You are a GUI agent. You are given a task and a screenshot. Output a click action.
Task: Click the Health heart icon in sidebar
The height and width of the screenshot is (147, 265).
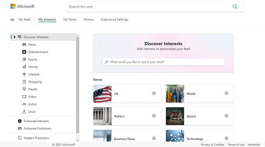[24, 89]
